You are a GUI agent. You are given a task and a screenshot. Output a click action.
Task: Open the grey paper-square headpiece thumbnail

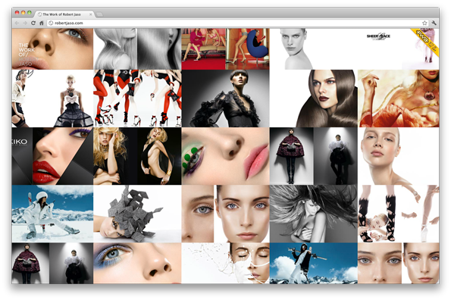coord(137,214)
